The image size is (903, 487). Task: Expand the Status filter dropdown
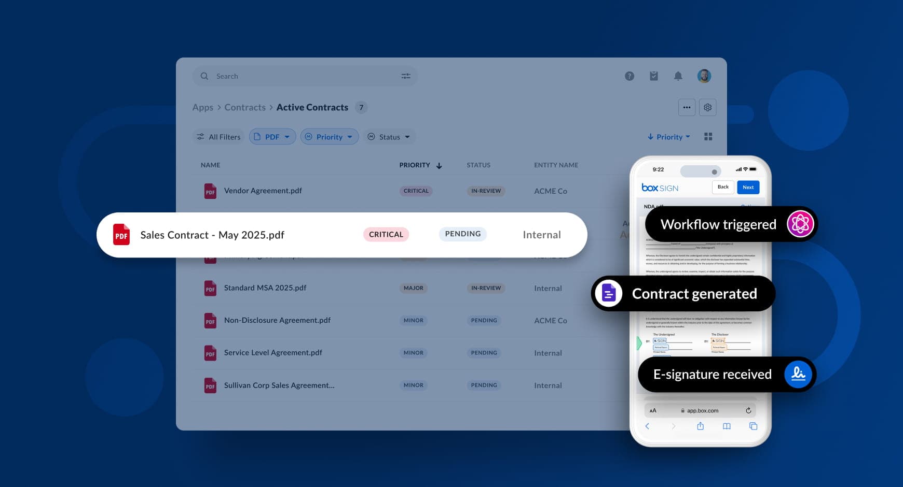390,137
